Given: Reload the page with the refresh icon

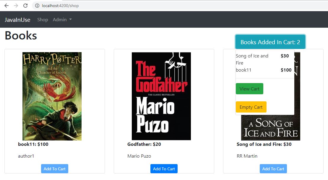Looking at the screenshot, I should click(x=25, y=6).
